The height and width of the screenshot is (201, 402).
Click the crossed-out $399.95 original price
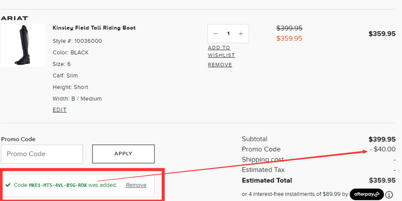point(289,29)
